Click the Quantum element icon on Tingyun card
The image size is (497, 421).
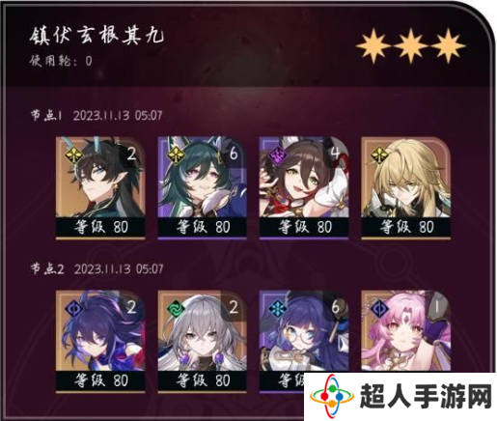tap(277, 155)
